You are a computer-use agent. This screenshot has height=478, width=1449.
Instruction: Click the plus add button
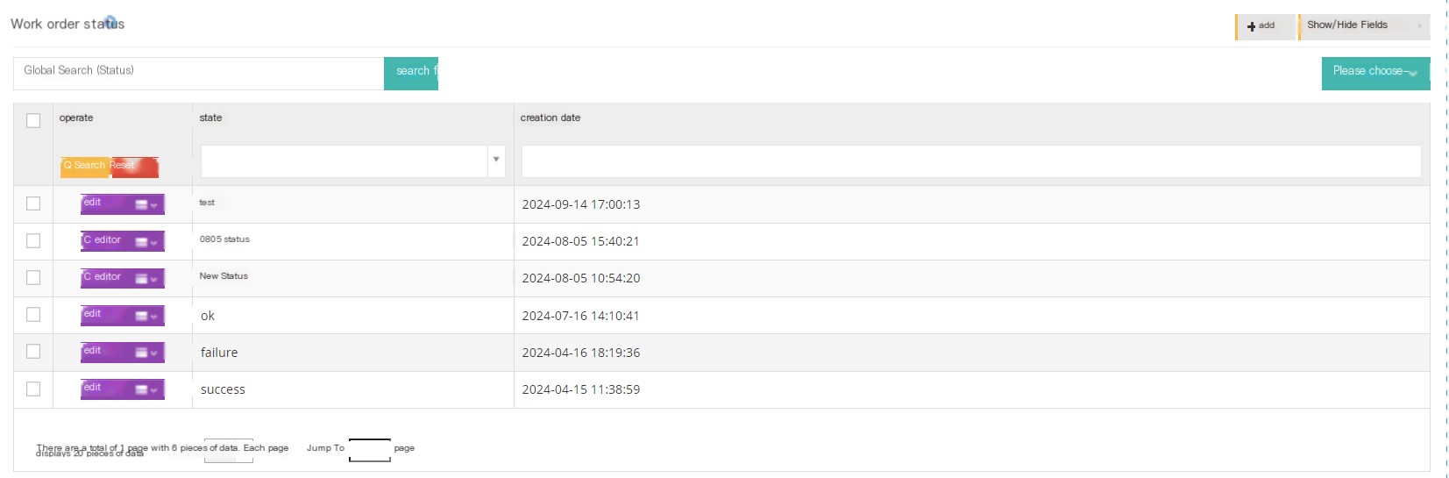[x=1264, y=26]
